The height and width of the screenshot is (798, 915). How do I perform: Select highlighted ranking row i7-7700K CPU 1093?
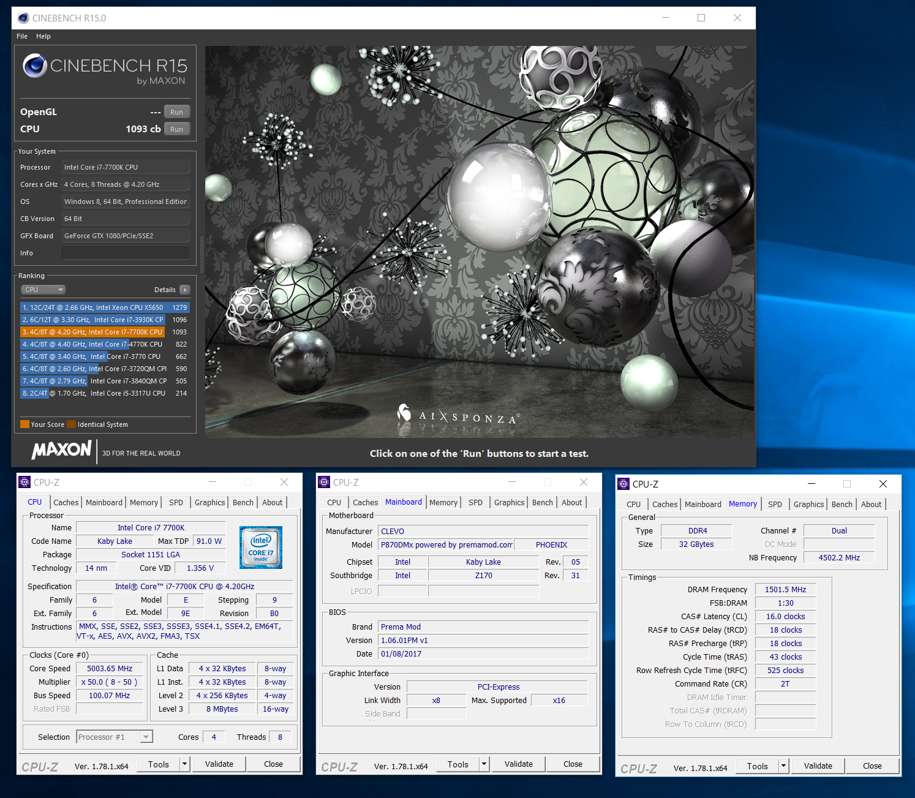pos(105,332)
